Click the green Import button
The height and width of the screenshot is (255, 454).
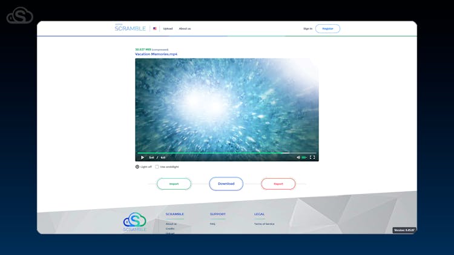click(174, 184)
